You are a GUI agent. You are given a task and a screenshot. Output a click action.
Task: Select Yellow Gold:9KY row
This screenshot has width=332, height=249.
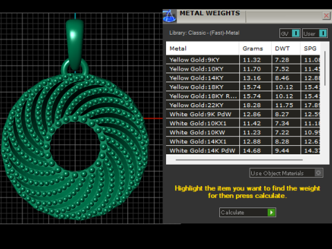click(x=243, y=60)
